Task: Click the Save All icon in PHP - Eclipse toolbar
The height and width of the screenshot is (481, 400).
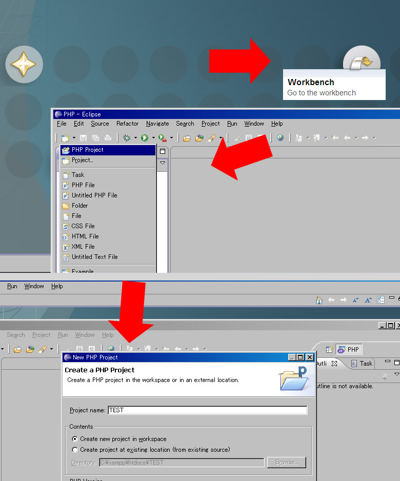Action: (x=96, y=138)
